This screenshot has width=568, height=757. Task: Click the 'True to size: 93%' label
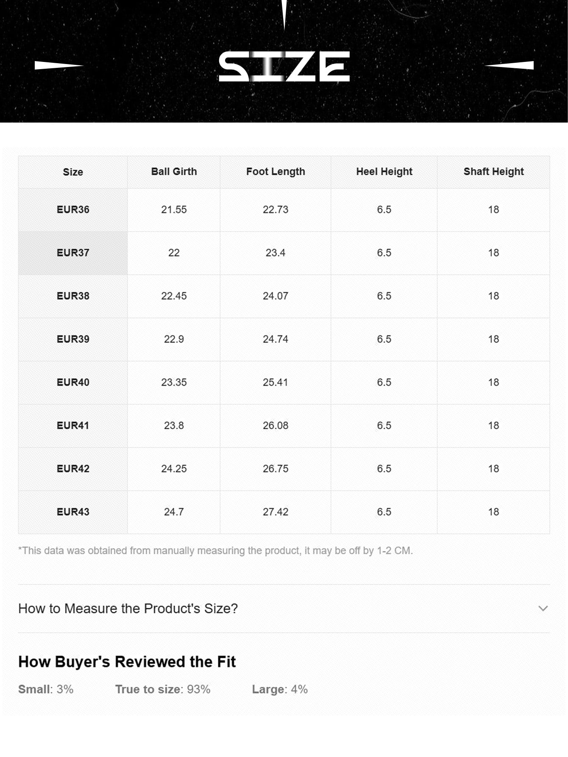click(x=163, y=689)
